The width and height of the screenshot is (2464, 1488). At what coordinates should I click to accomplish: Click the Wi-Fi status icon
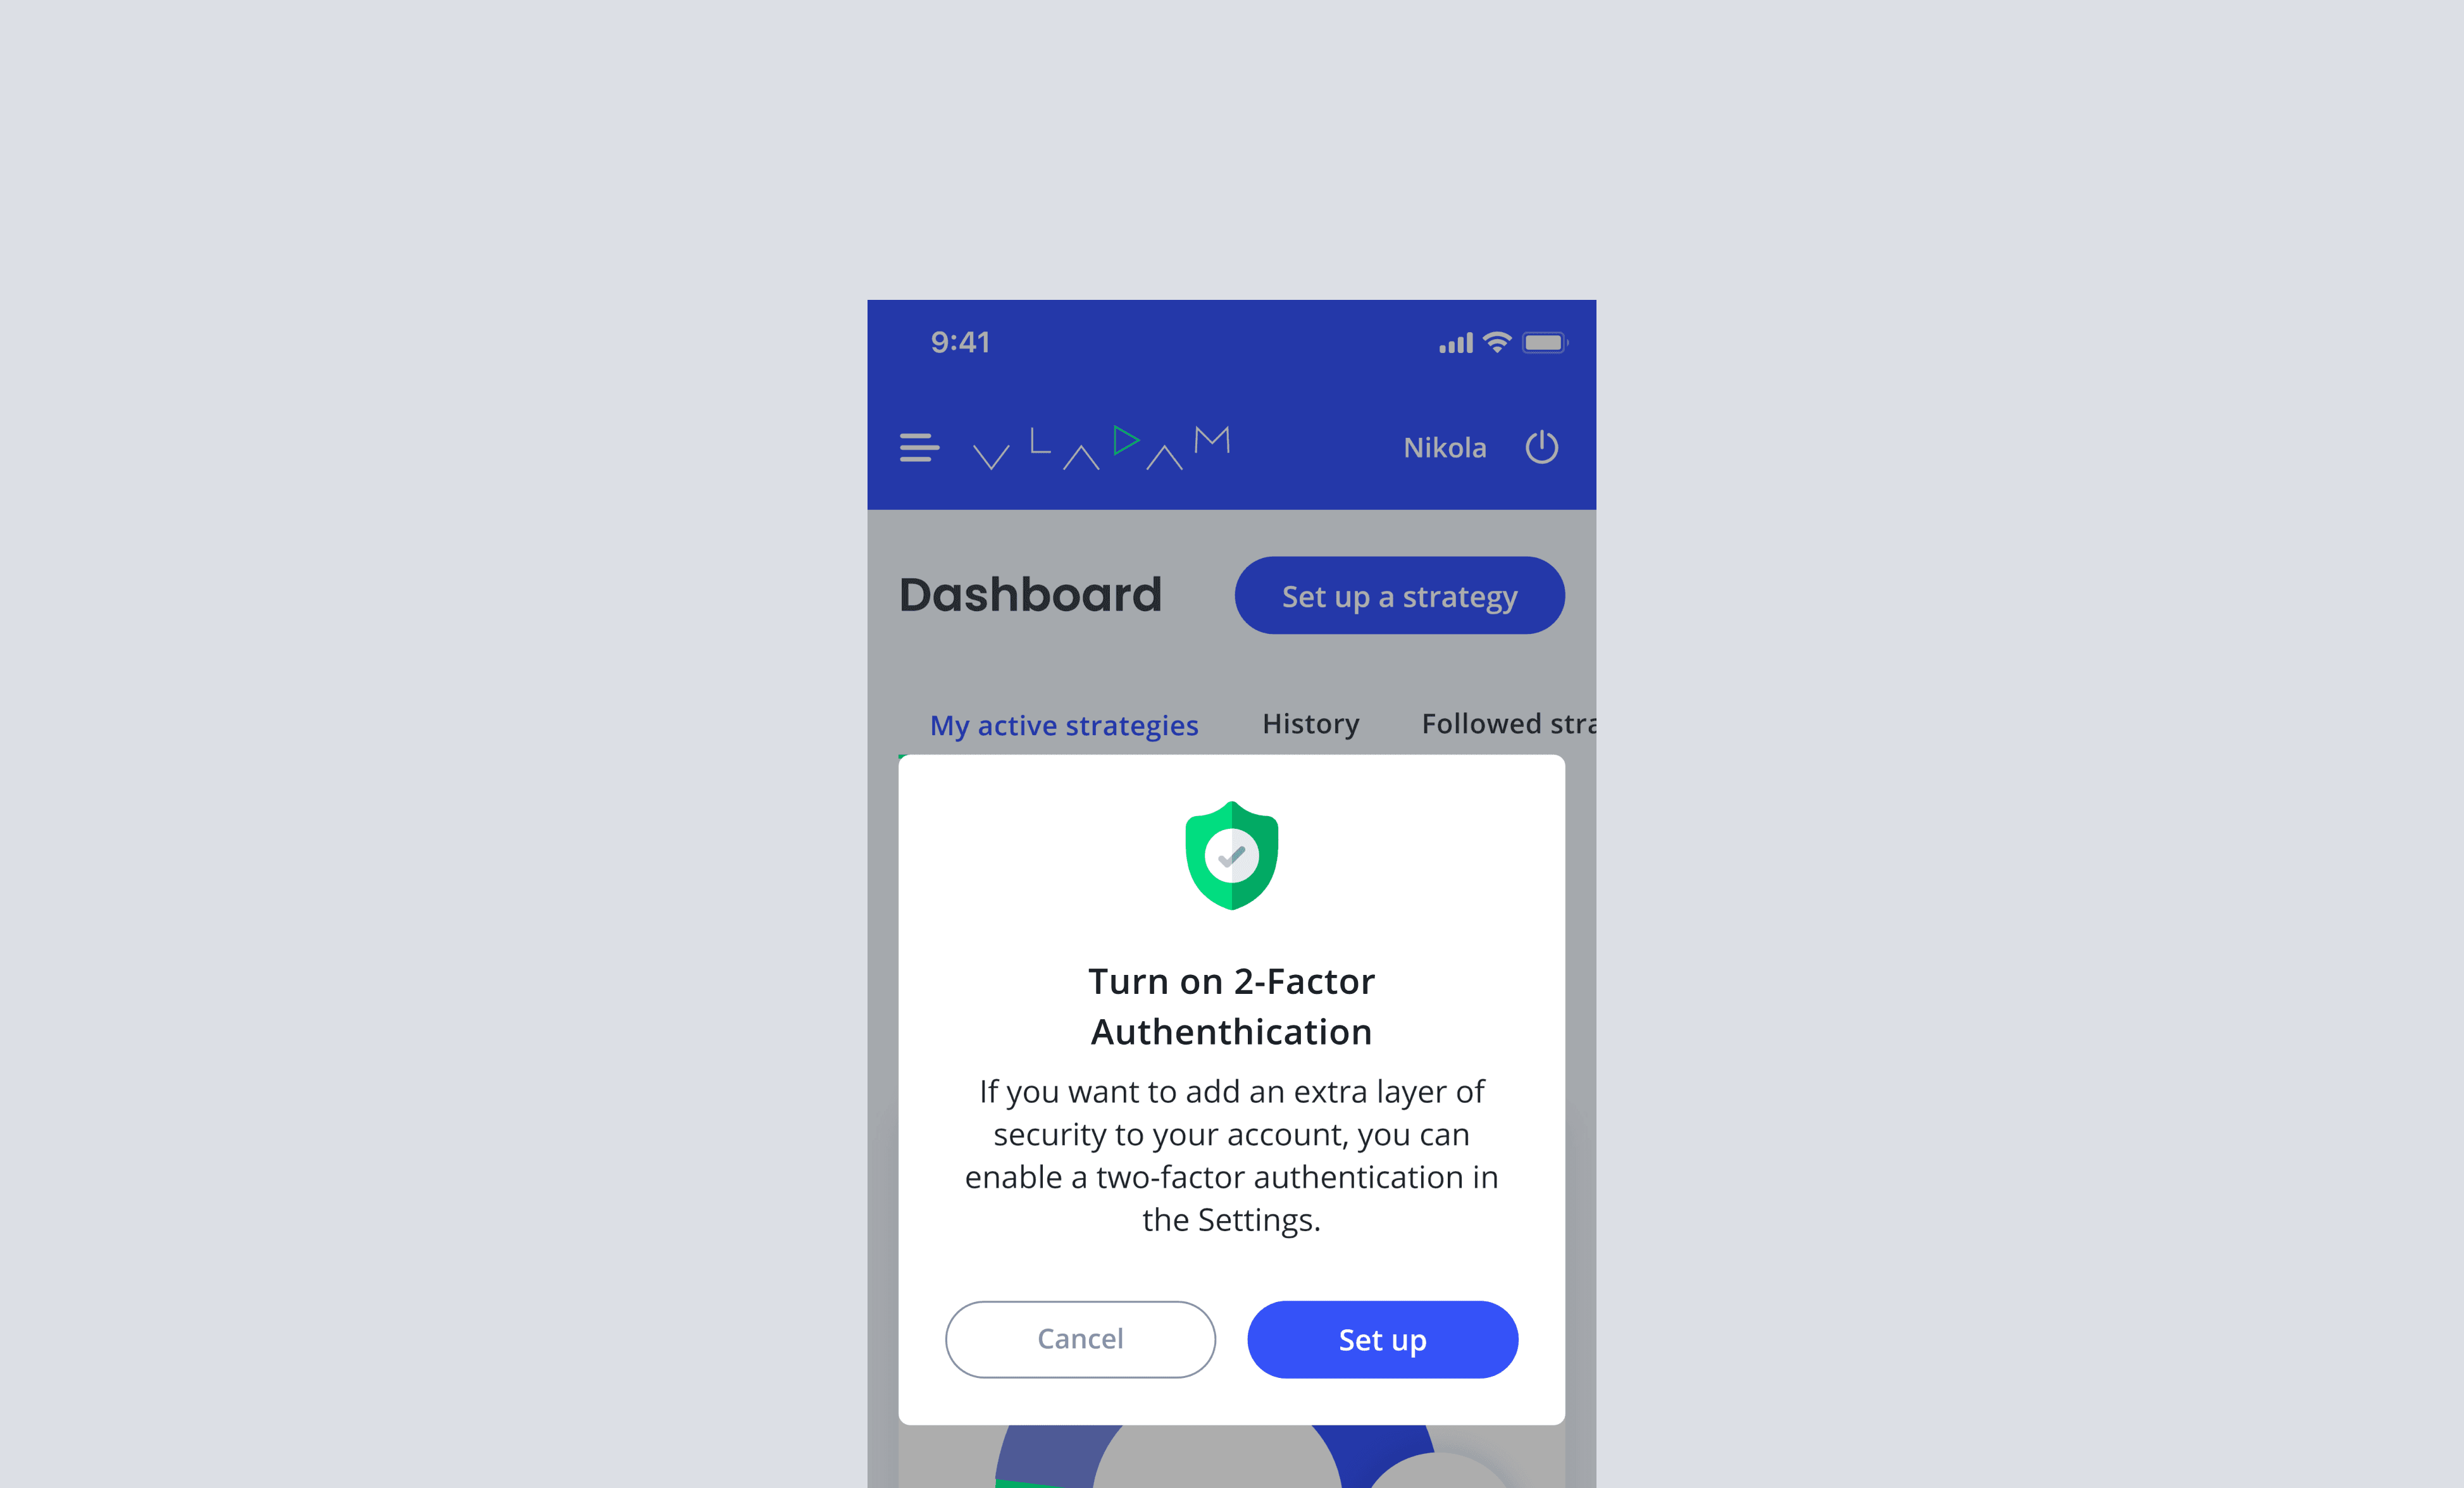tap(1496, 342)
